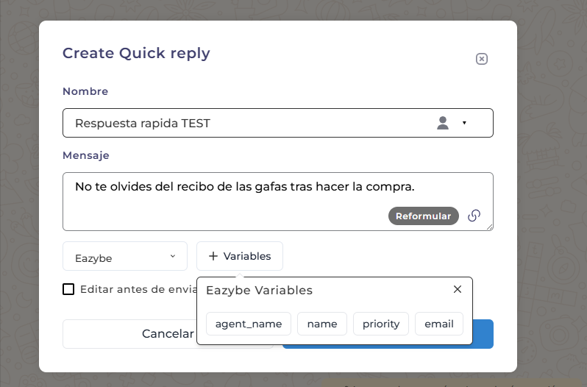Click the person icon in Nombre field
587x387 pixels.
pyautogui.click(x=443, y=123)
